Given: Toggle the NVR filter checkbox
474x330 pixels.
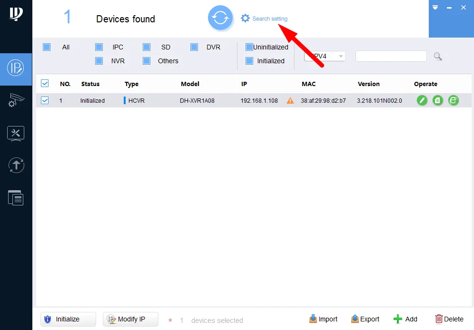Looking at the screenshot, I should [99, 61].
